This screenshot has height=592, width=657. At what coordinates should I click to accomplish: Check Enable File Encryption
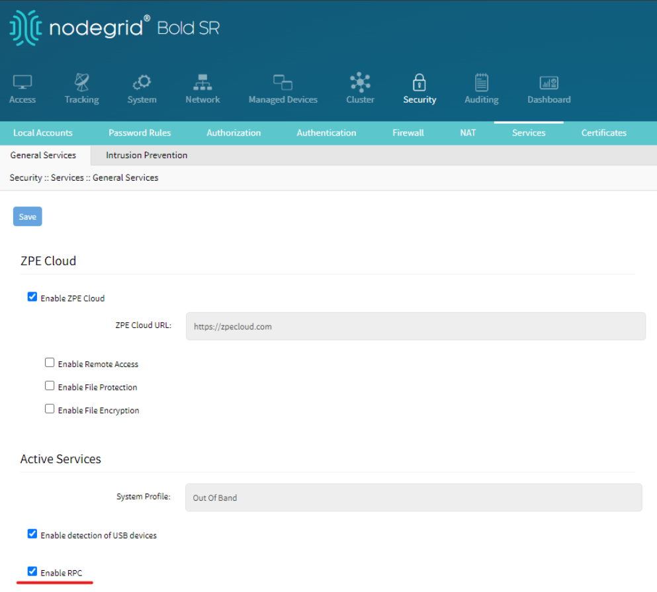[50, 409]
